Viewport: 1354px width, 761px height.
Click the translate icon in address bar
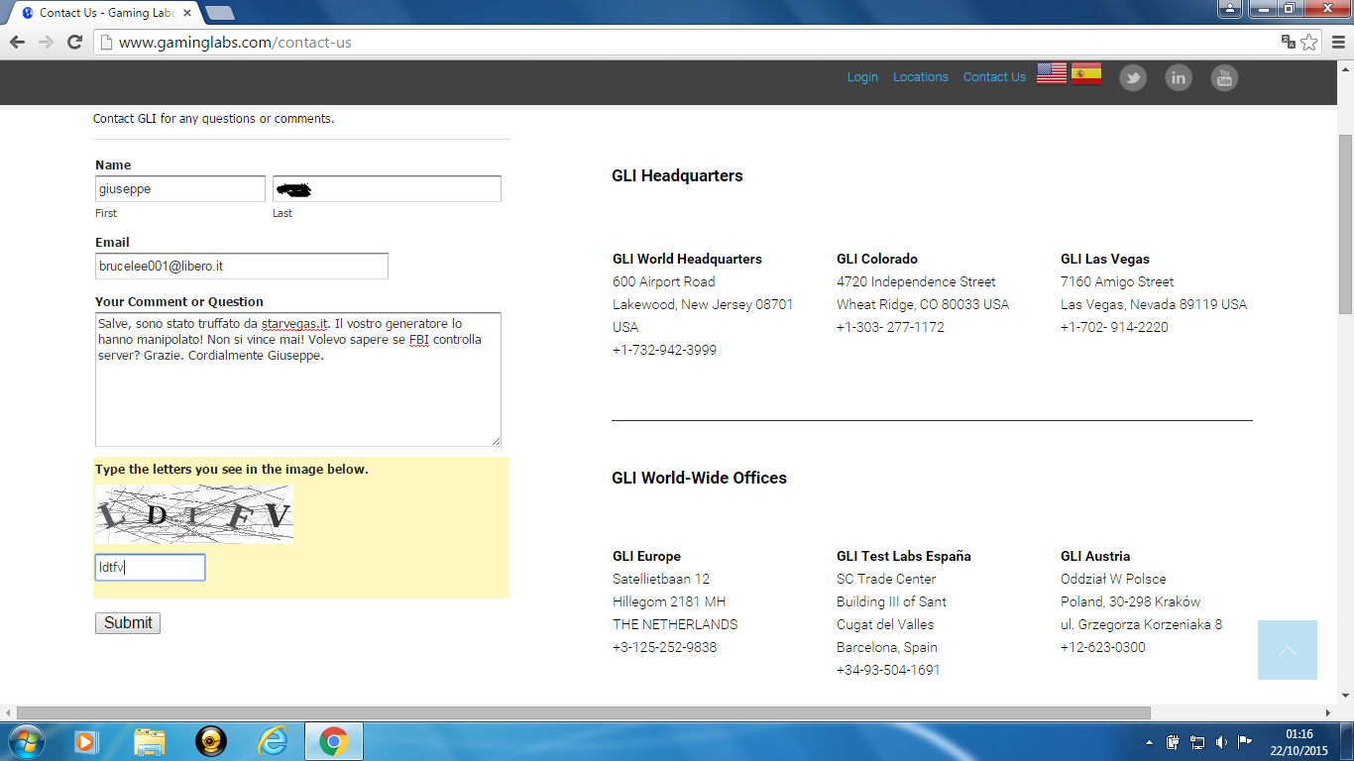coord(1289,42)
